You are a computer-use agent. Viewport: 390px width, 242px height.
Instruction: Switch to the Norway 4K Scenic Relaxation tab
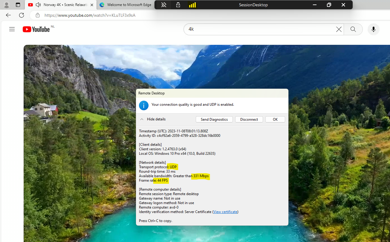(61, 5)
